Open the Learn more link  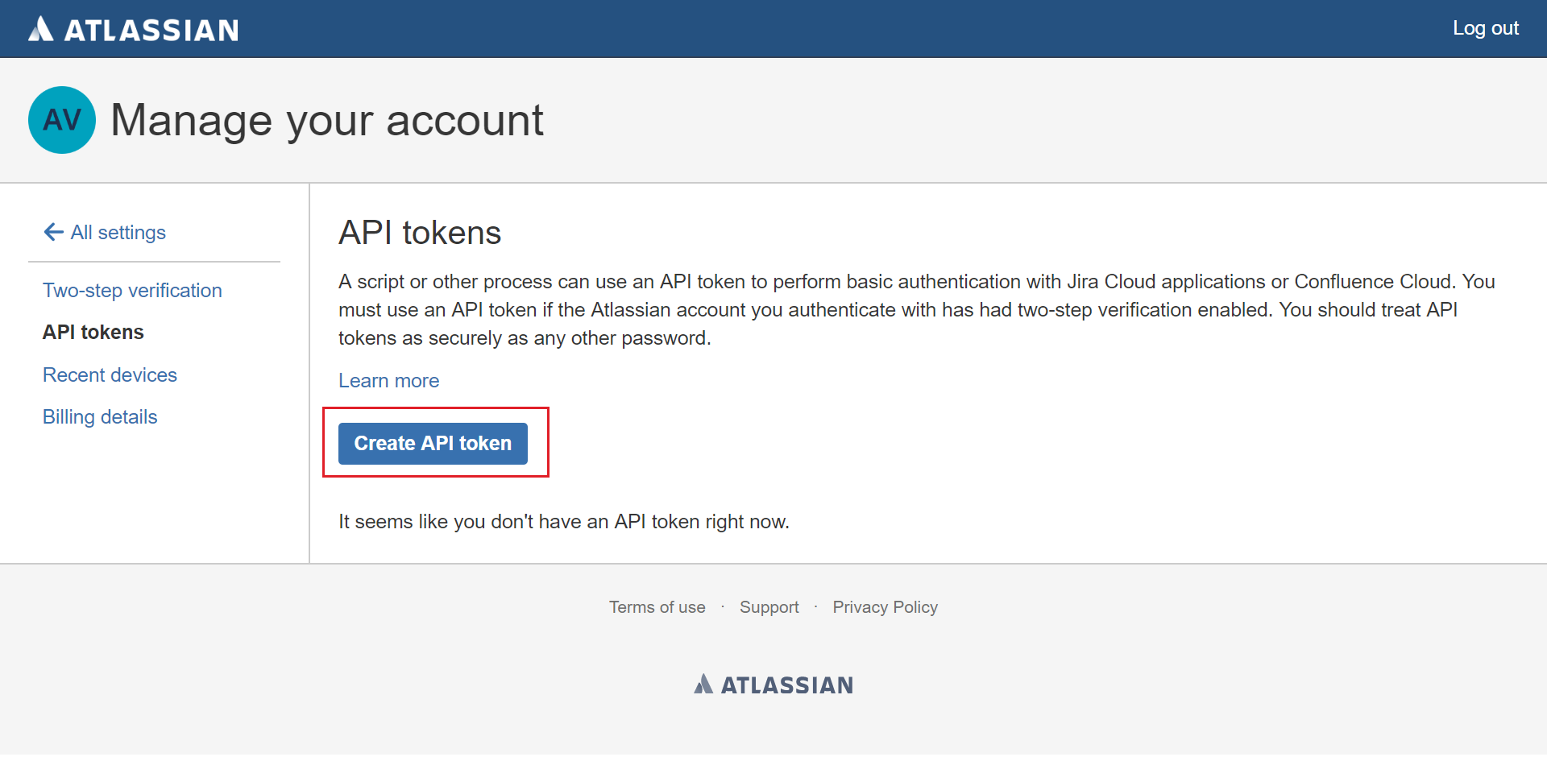[388, 380]
